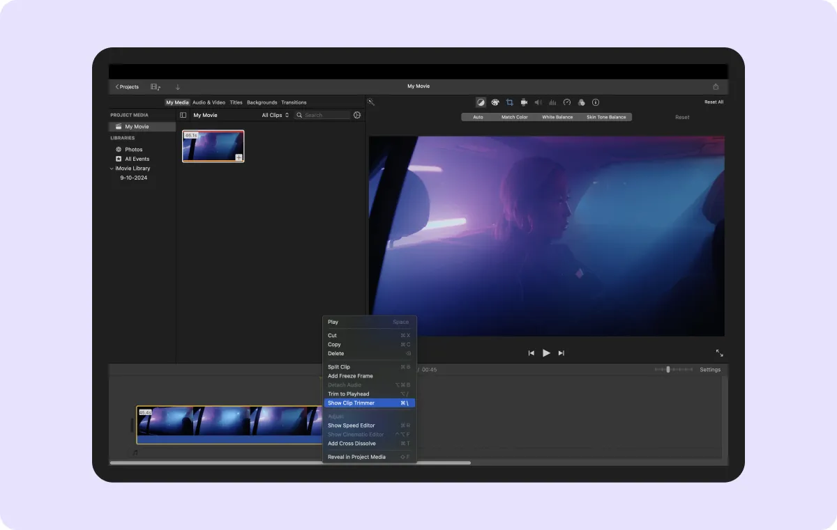Open the Clip Information icon
The height and width of the screenshot is (530, 837).
596,102
